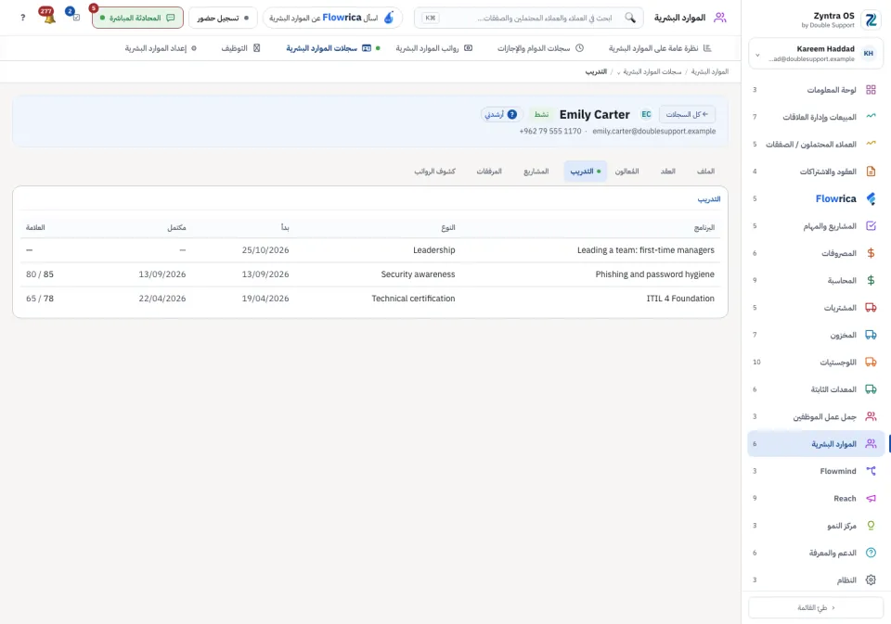Open the كشوف الرواتب tab
This screenshot has height=624, width=891.
(434, 172)
